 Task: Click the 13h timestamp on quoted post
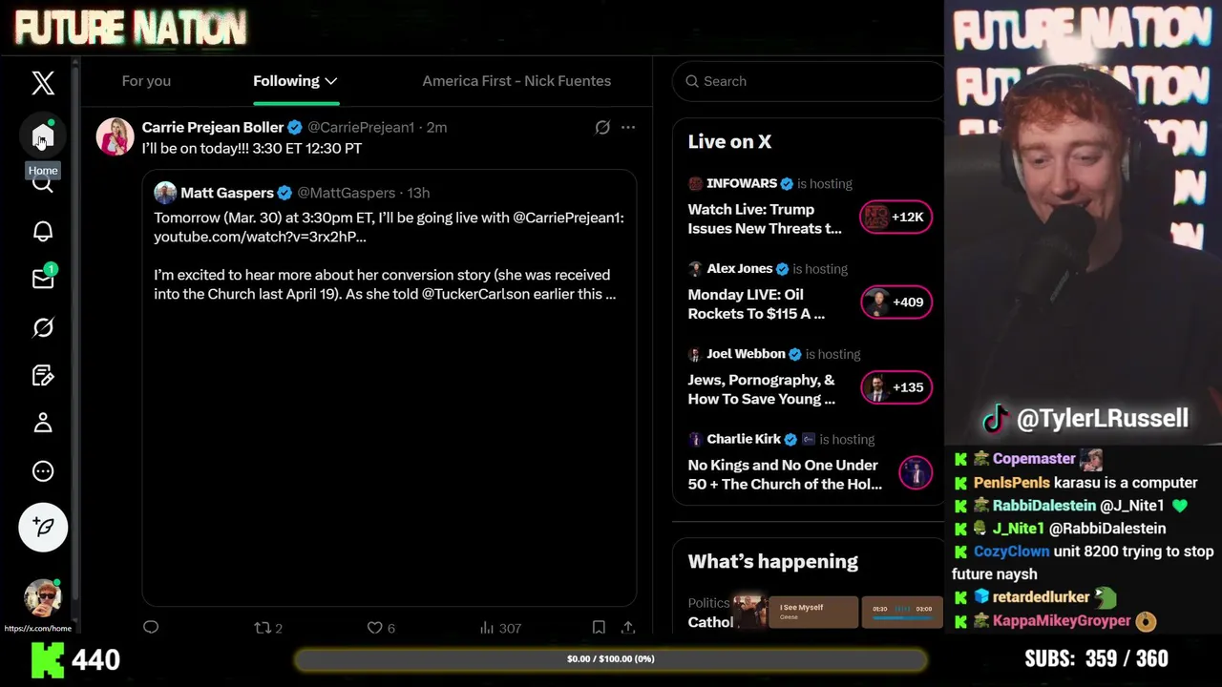[x=418, y=193]
